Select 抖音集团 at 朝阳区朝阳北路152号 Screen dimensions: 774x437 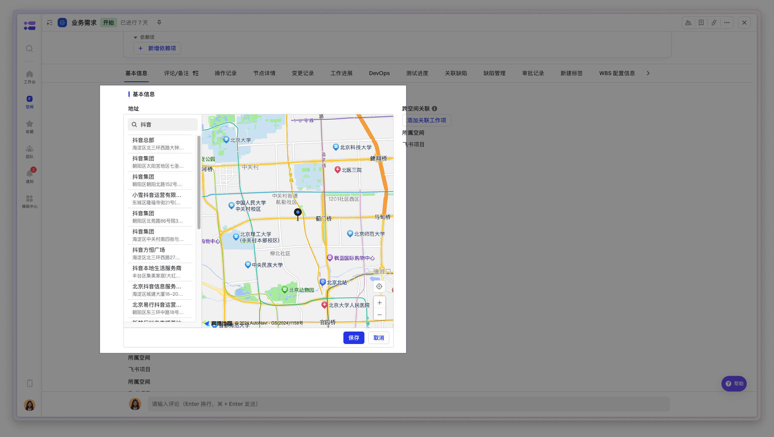[160, 181]
